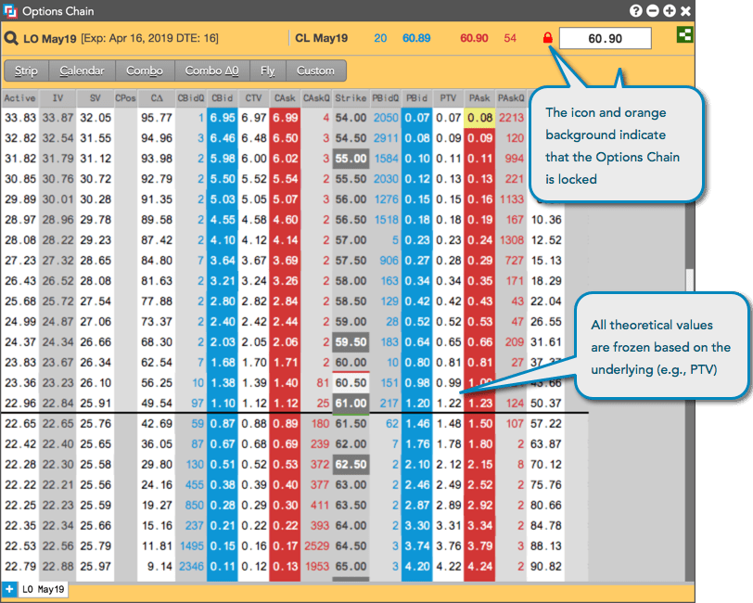
Task: Open the help question mark icon
Action: tap(636, 10)
